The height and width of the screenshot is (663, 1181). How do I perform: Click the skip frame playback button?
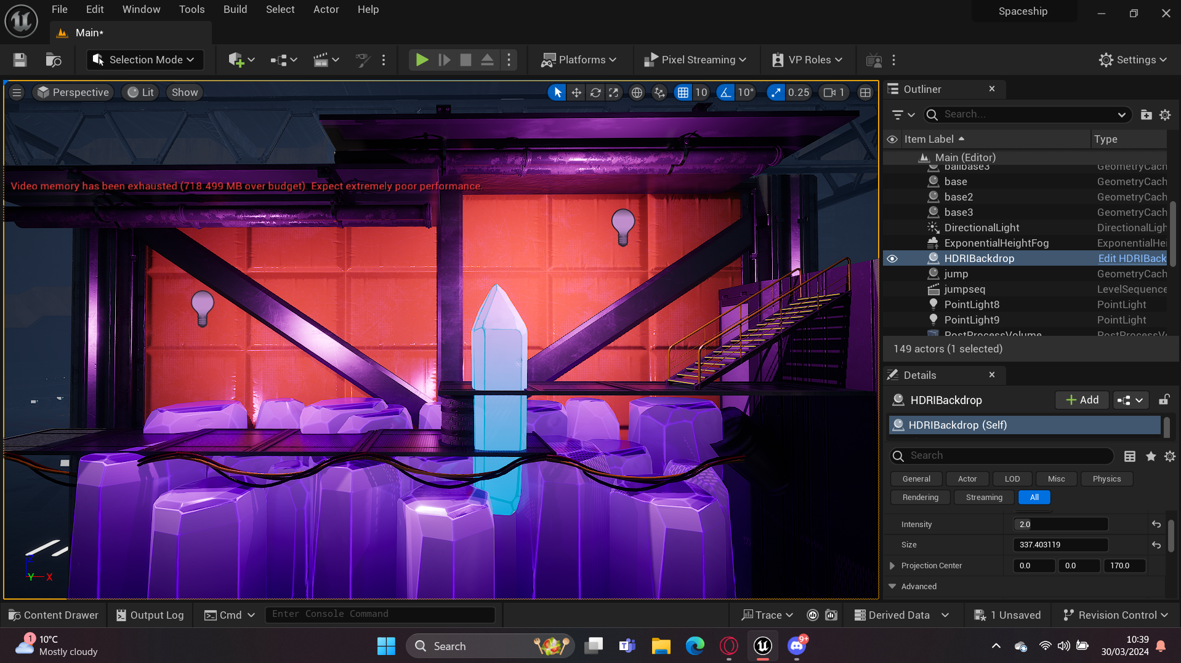tap(444, 60)
